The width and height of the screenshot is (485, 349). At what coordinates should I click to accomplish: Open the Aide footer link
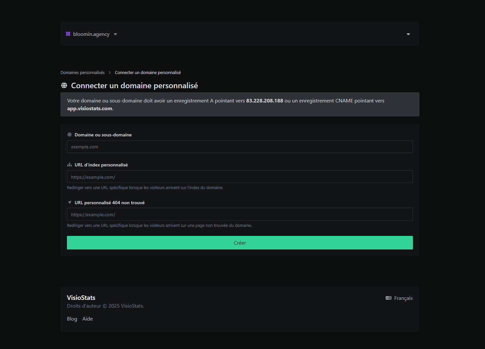click(x=88, y=319)
